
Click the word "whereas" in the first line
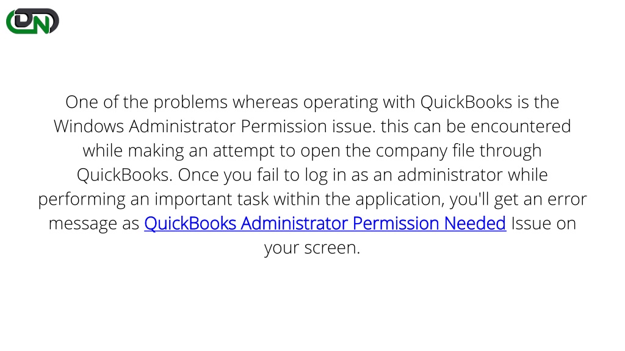pos(266,102)
